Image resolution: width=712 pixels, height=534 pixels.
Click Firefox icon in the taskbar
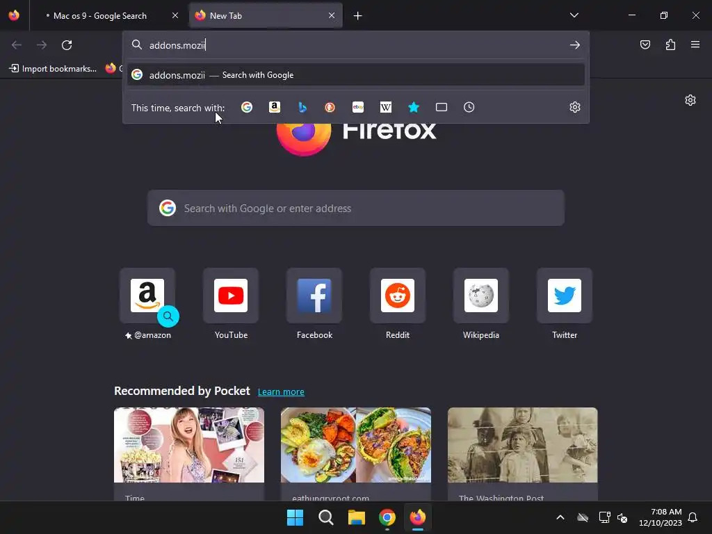click(x=418, y=517)
